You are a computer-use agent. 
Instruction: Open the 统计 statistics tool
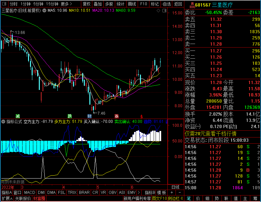(120, 4)
